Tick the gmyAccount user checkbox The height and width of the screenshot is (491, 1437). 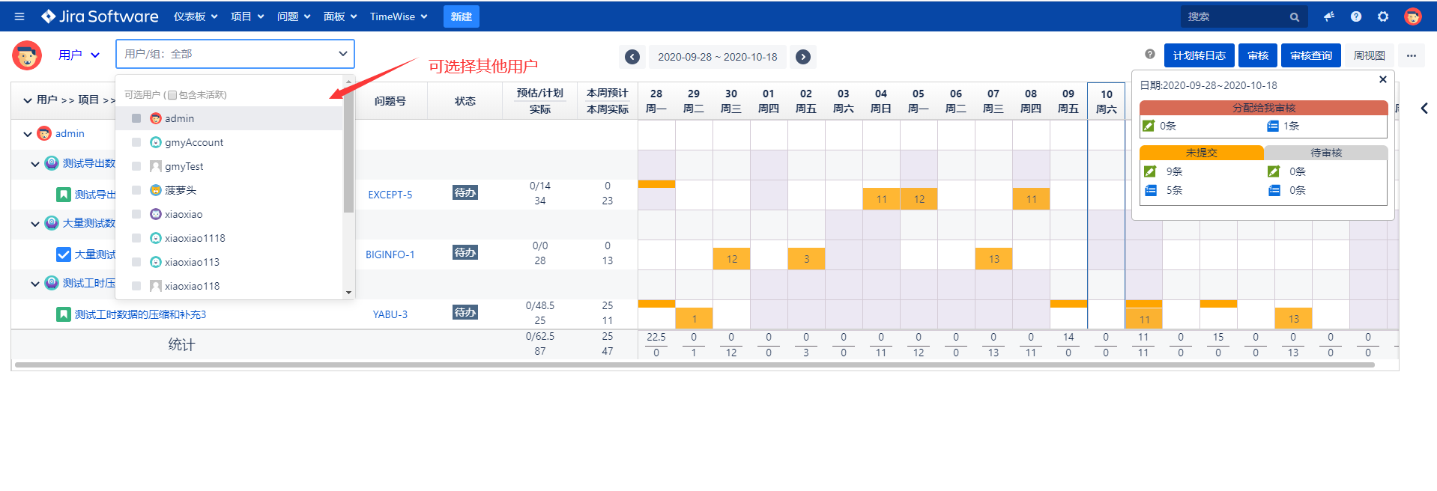pos(136,142)
